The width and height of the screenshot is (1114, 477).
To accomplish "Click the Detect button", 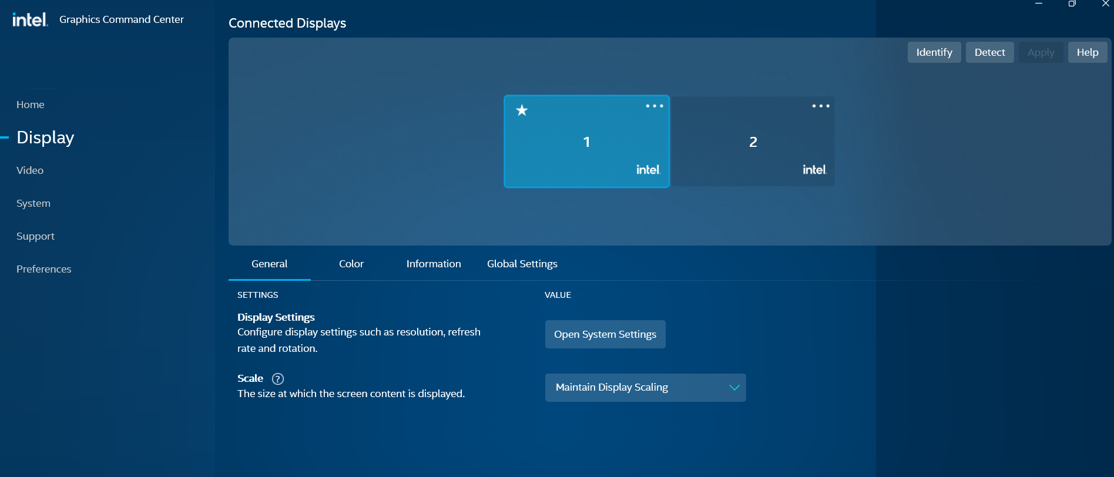I will [990, 52].
